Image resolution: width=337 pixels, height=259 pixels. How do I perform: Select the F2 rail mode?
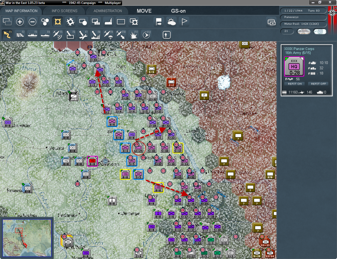point(20,35)
